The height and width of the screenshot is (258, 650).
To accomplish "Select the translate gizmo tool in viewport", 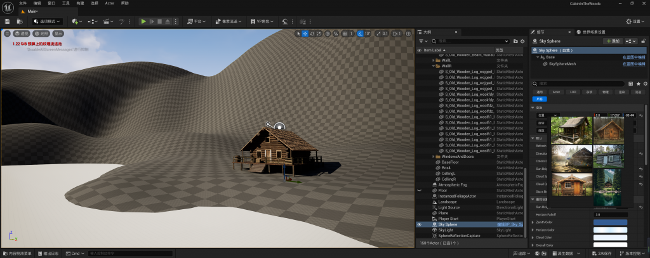I will click(x=305, y=34).
